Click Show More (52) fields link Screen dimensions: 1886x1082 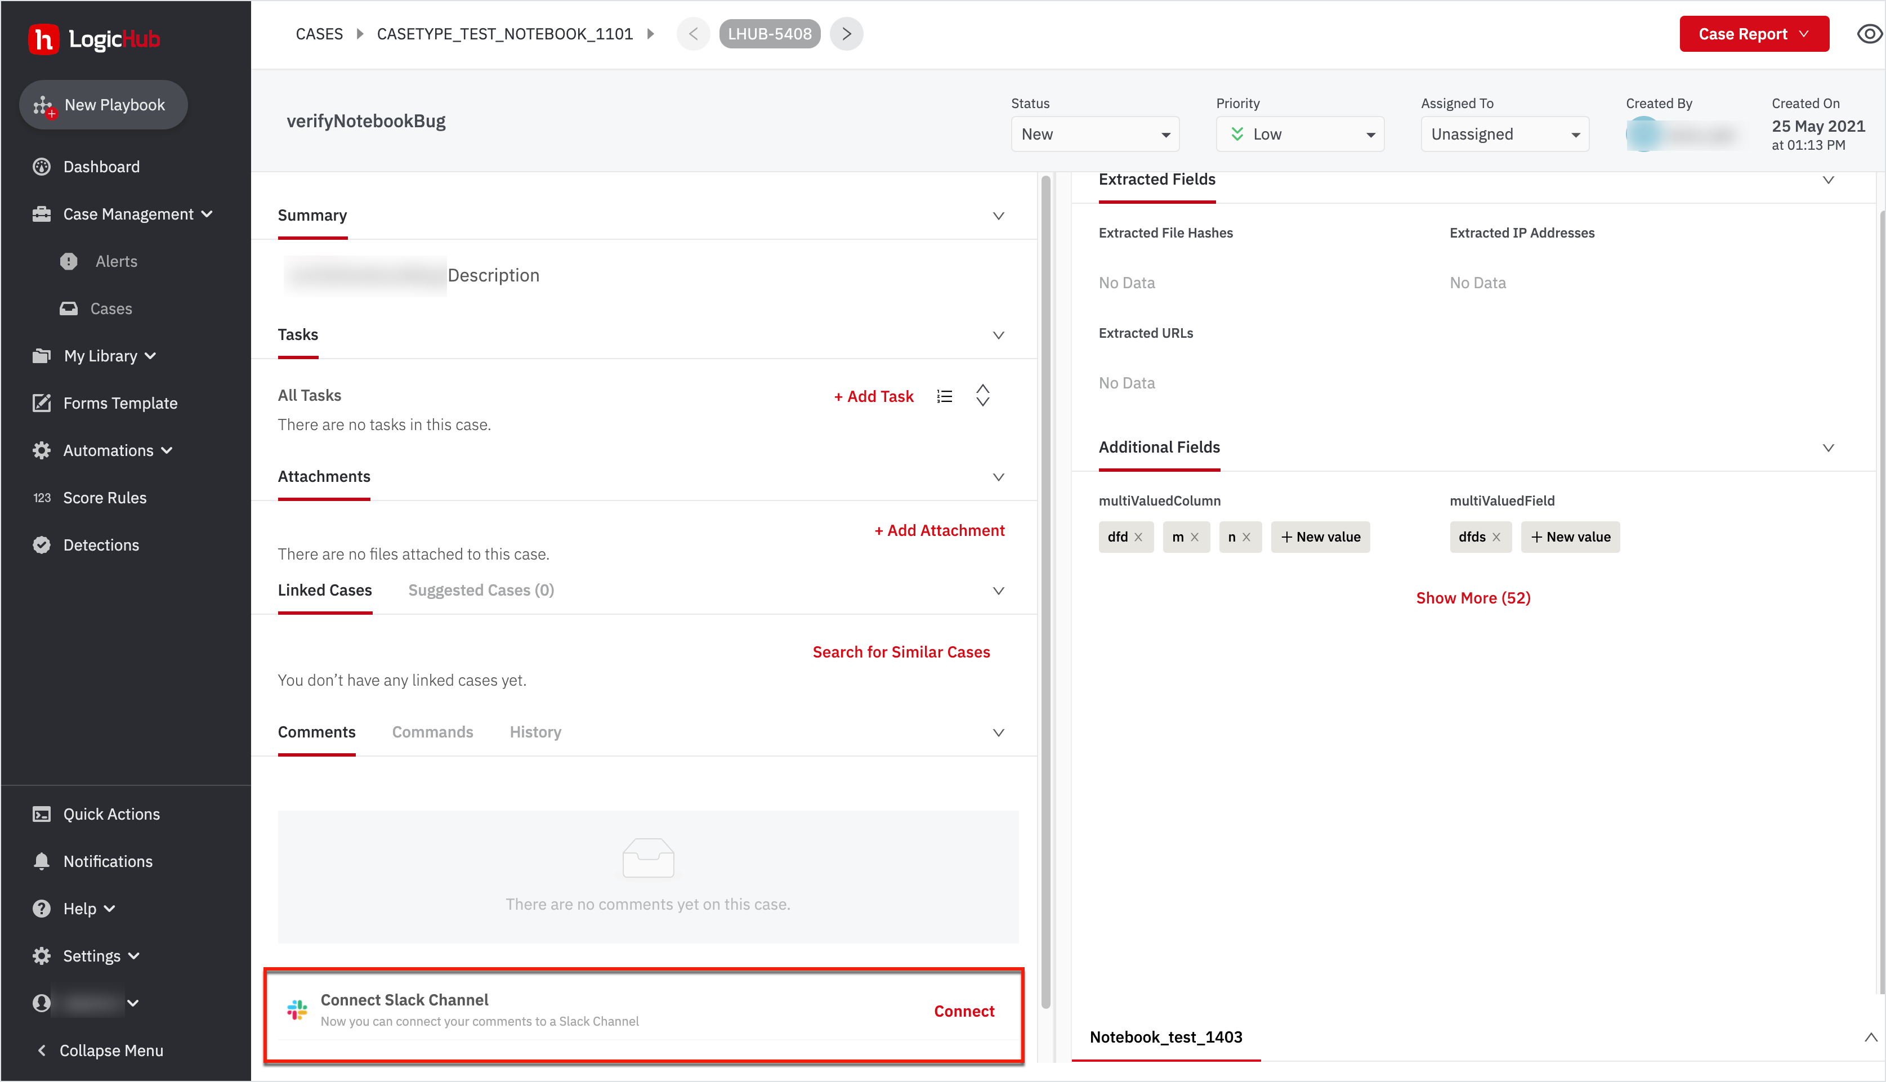1473,598
